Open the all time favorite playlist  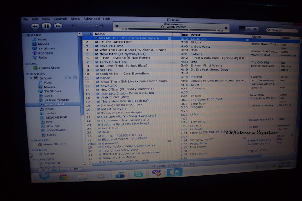coord(57,100)
